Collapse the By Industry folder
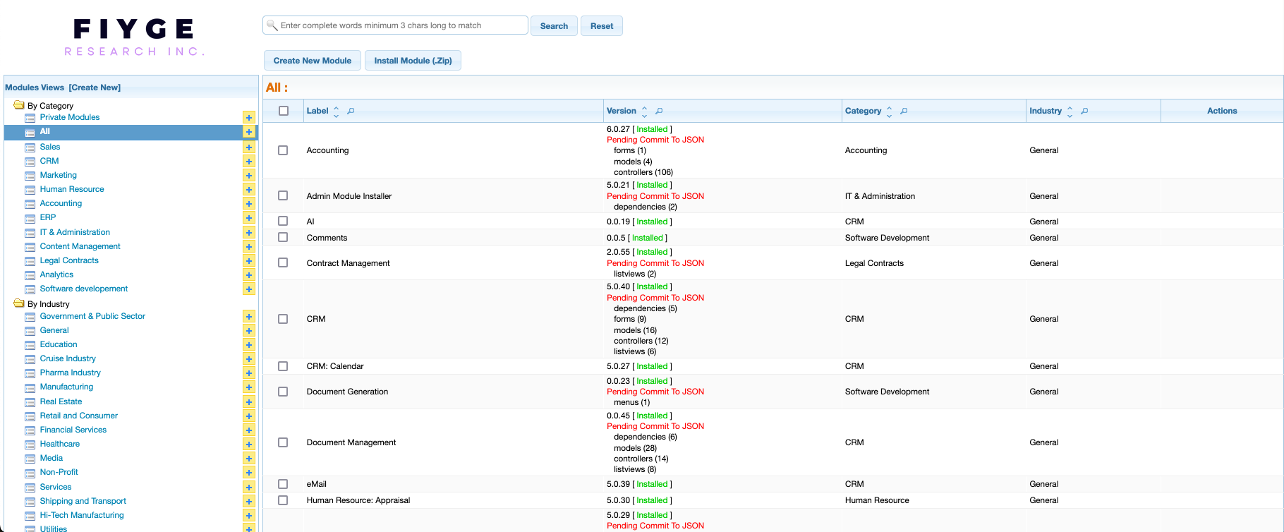1284x532 pixels. point(19,303)
